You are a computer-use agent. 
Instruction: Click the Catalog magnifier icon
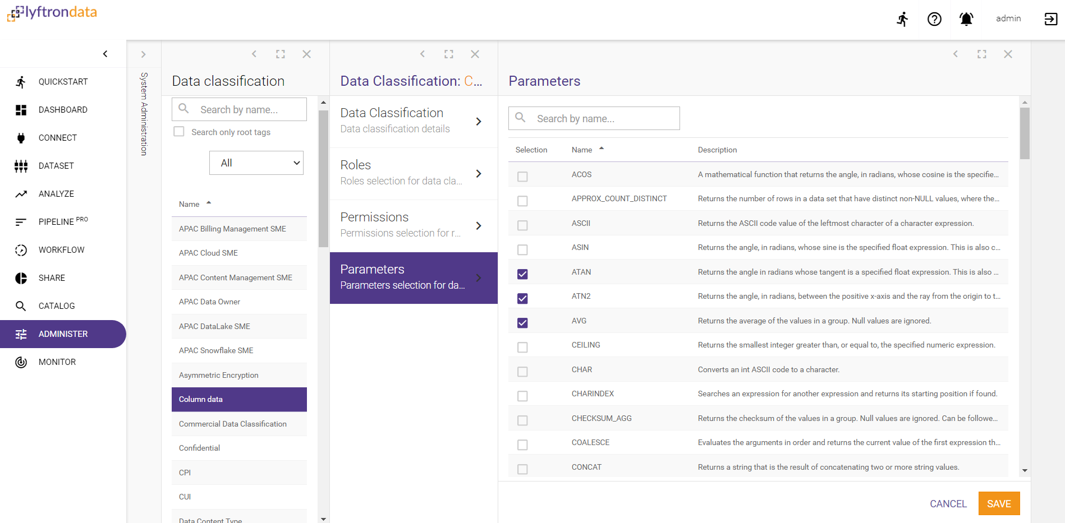pos(21,306)
